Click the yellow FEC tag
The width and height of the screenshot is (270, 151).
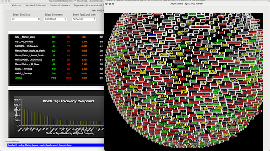201,117
